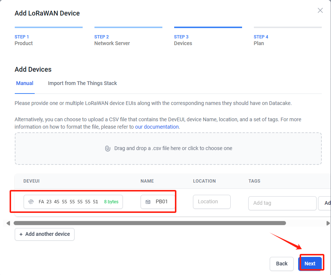
Task: Click the fingerprint icon in DEVEUI field
Action: click(x=31, y=202)
